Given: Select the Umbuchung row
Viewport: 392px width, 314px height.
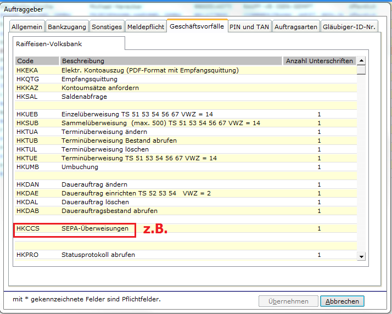Looking at the screenshot, I should [x=186, y=167].
